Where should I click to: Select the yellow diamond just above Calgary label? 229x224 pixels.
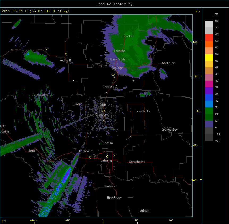108,157
